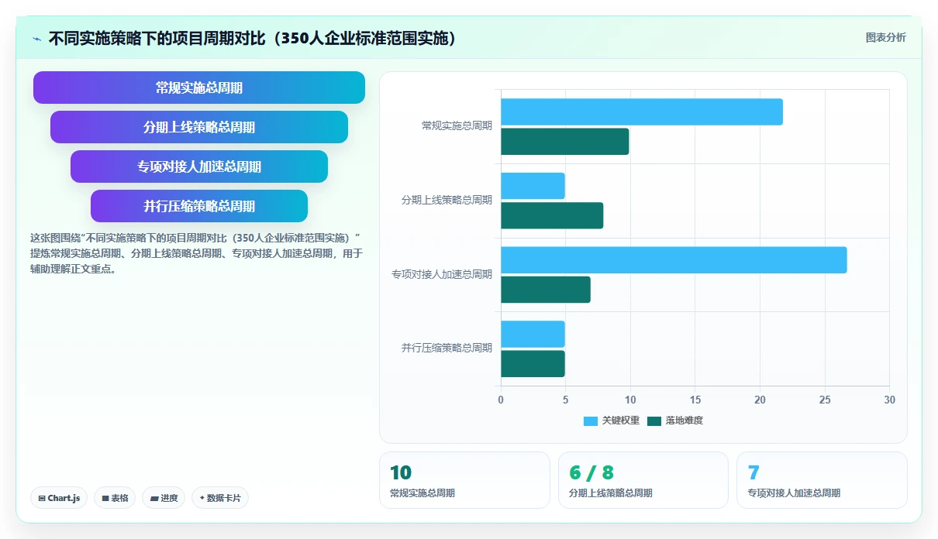Click the blue 关键权重 bar for 并行压缩策略总周期
Screen dimensions: 938x539
533,334
